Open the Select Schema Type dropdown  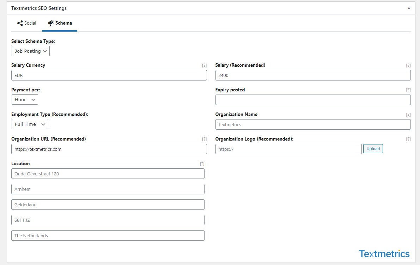pyautogui.click(x=31, y=51)
